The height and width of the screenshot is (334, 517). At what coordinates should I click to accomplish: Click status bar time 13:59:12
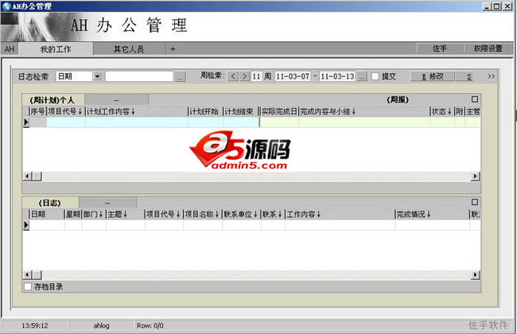point(35,326)
